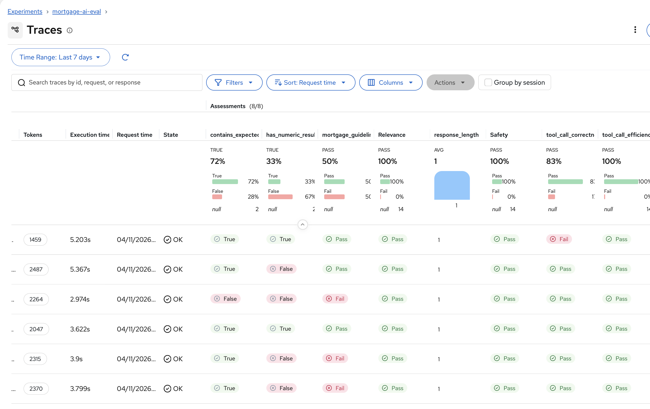
Task: Click the blue response_length histogram bar
Action: click(x=452, y=186)
